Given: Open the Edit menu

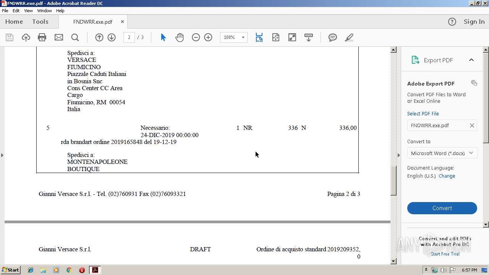Looking at the screenshot, I should pos(16,11).
